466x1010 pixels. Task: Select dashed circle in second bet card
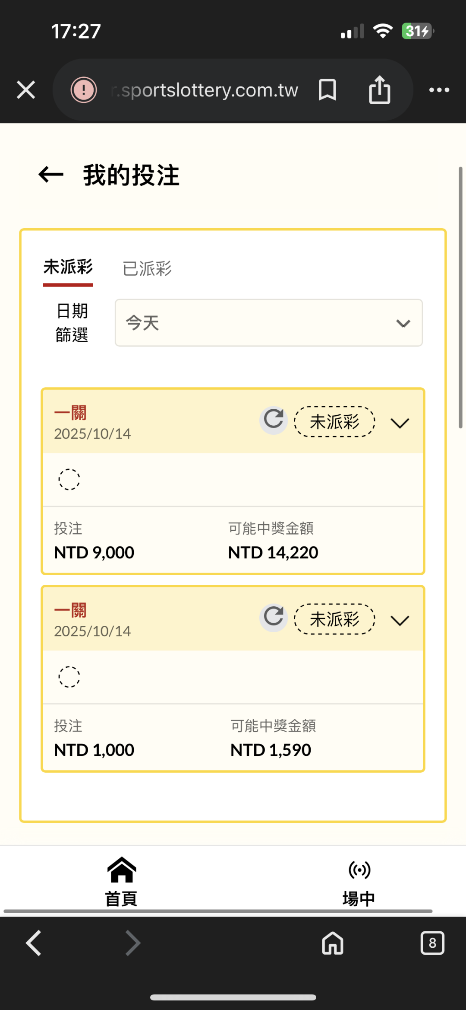click(69, 677)
